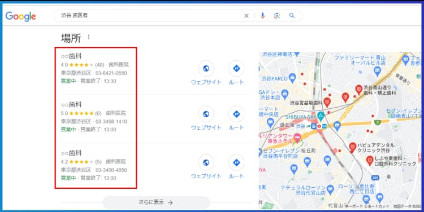Screen dimensions: 424x212
Task: Start voice search with the microphone icon
Action: tap(262, 16)
